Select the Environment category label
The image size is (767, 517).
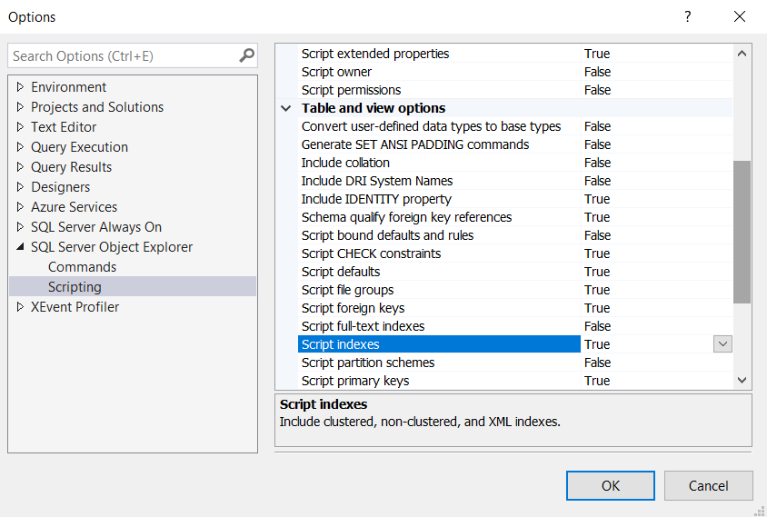click(68, 87)
